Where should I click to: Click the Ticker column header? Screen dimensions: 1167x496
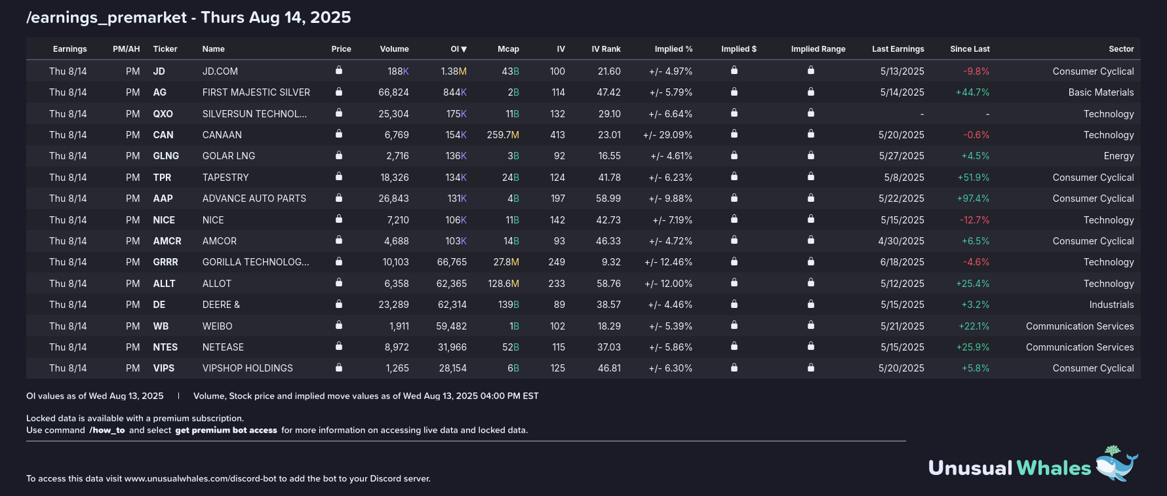(x=165, y=49)
